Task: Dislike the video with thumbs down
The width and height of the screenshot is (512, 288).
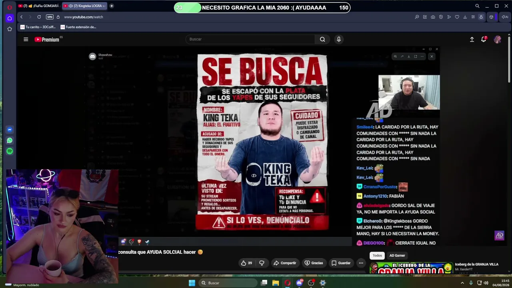Action: pyautogui.click(x=262, y=263)
